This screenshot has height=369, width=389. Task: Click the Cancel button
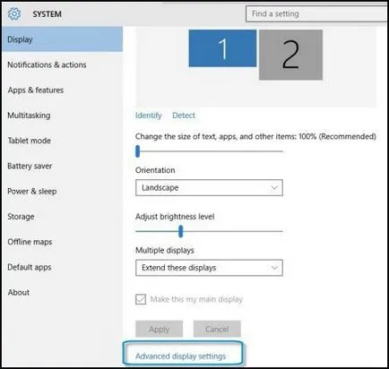tap(217, 329)
